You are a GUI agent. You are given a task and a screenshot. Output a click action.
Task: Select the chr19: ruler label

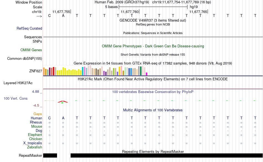coord(37,12)
